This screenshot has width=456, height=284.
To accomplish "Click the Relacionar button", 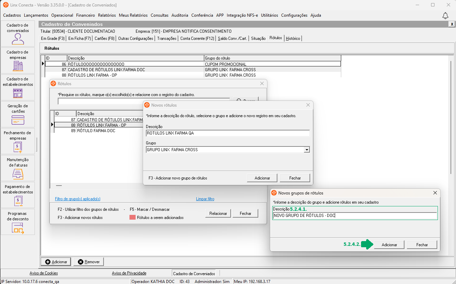I will (x=218, y=214).
